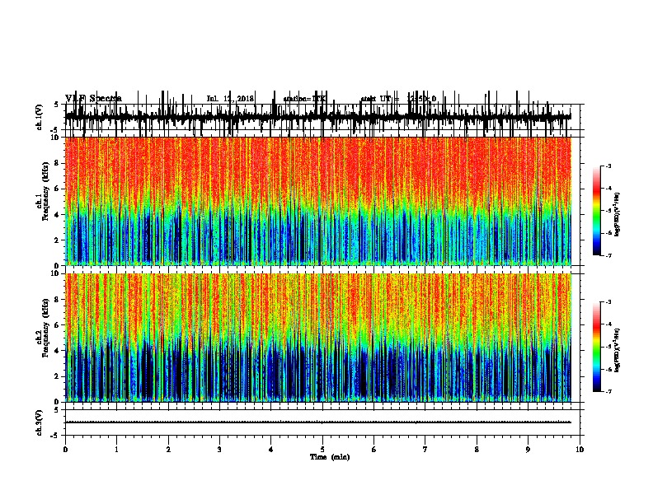The image size is (653, 504).
Task: Select the 'ch.3(V)' waveform axis label
Action: 40,422
